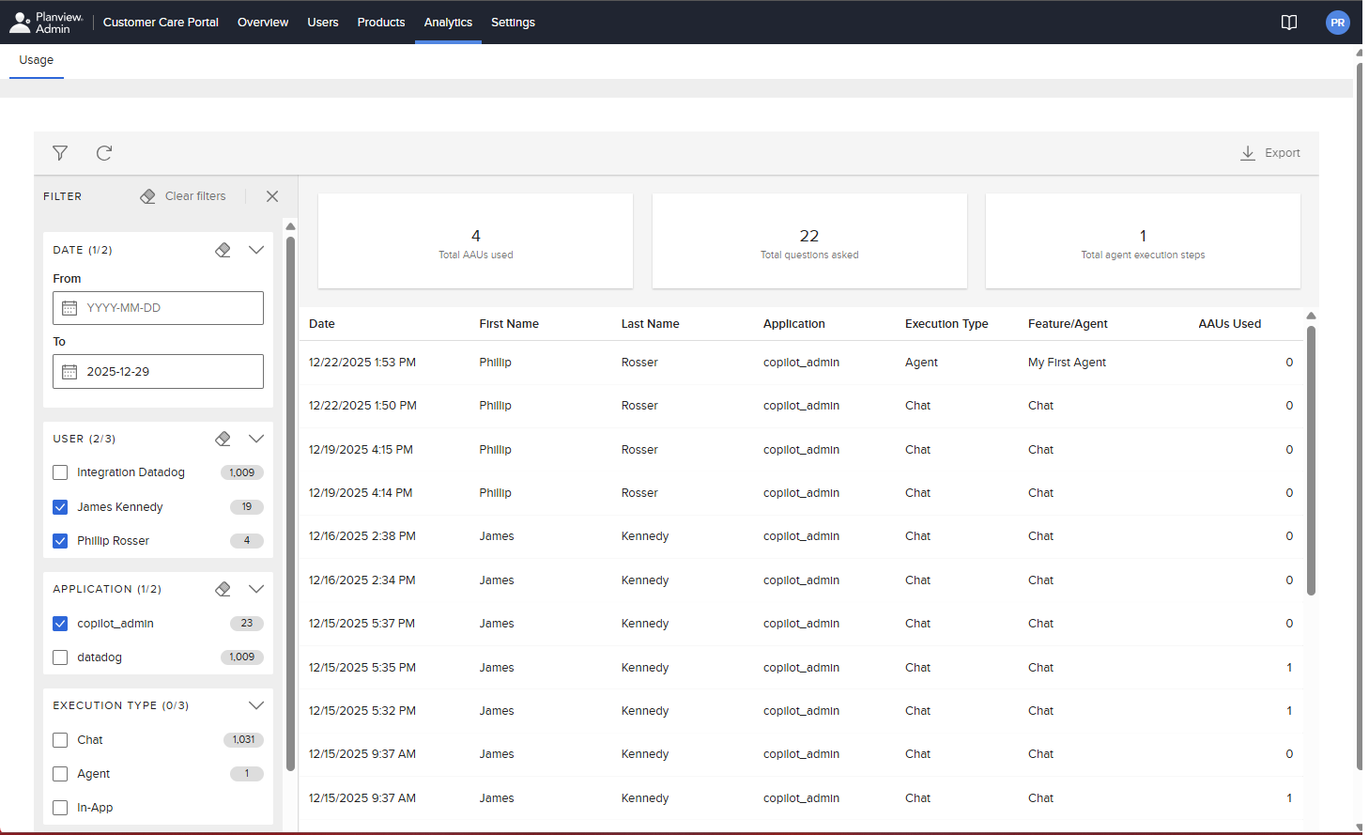This screenshot has height=835, width=1369.
Task: Enable the datadog application filter
Action: click(60, 657)
